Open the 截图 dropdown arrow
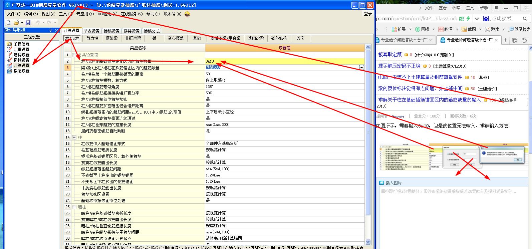 tap(480, 29)
